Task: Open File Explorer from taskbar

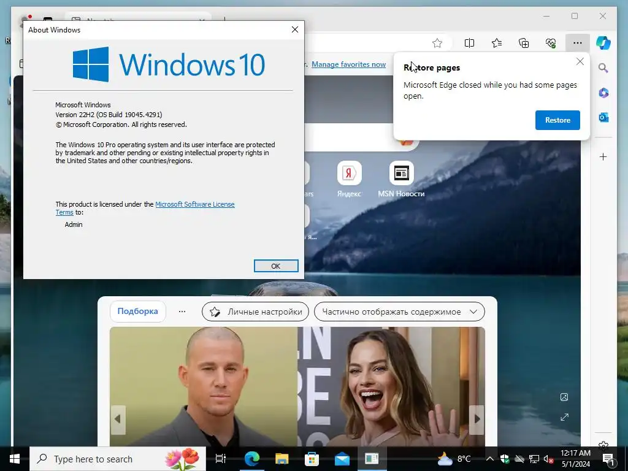Action: tap(282, 459)
